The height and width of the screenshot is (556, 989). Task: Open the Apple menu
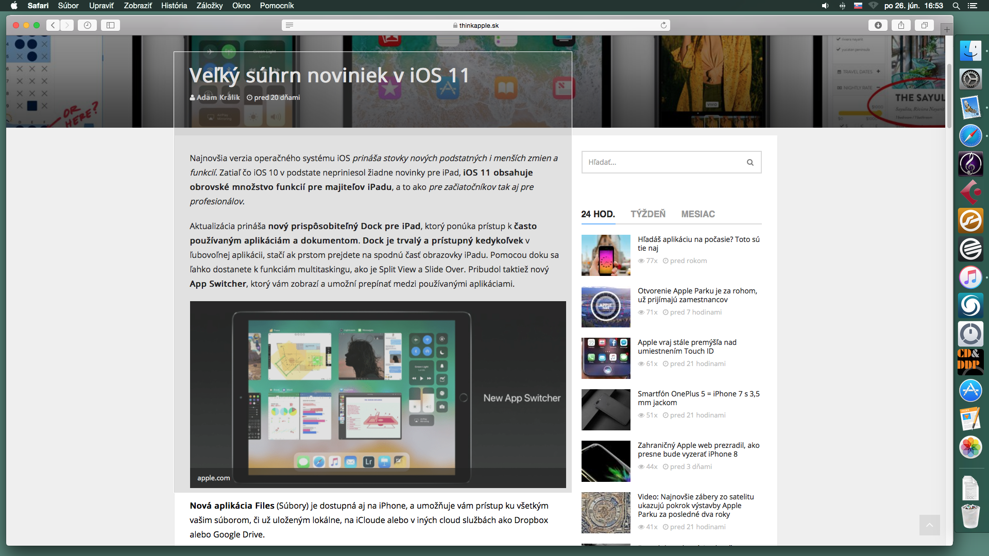(14, 6)
